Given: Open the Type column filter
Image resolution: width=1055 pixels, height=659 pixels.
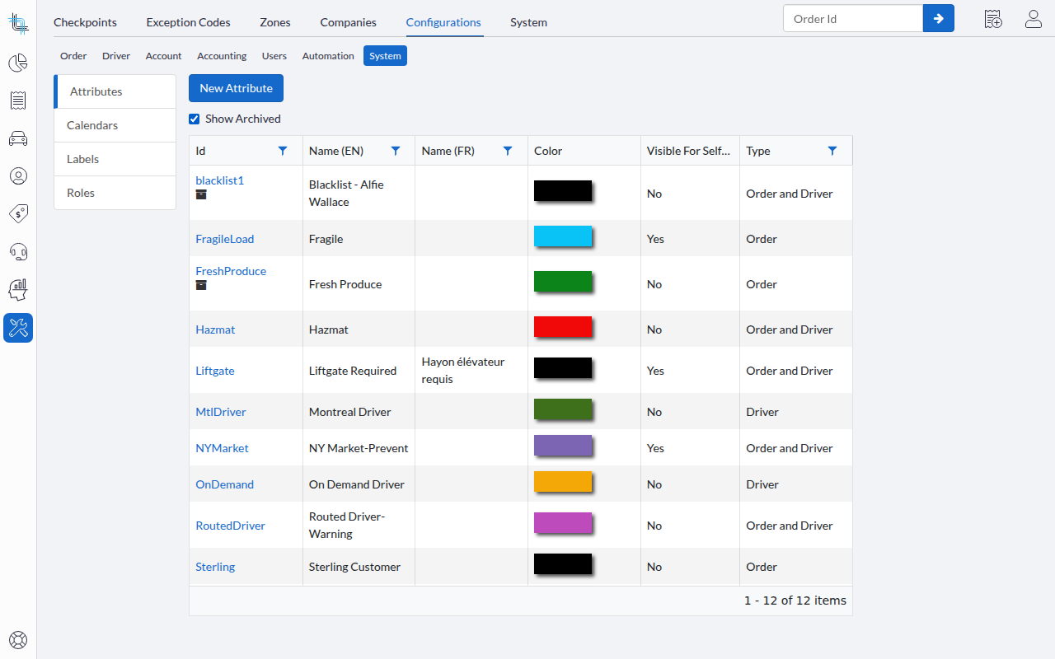Looking at the screenshot, I should [x=832, y=151].
